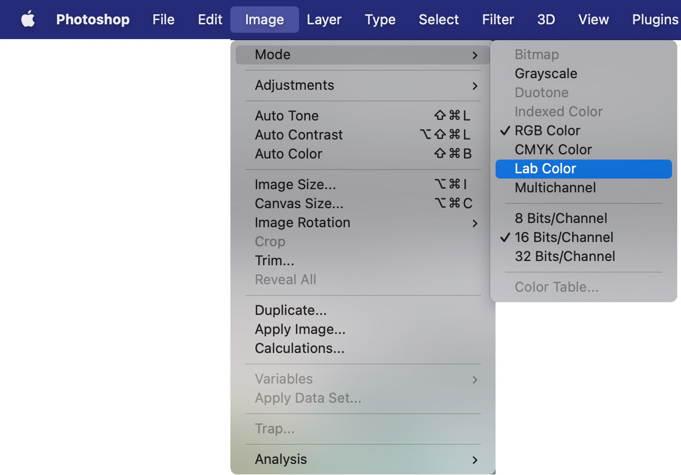Choose Grayscale mode
The height and width of the screenshot is (475, 681).
pos(546,73)
